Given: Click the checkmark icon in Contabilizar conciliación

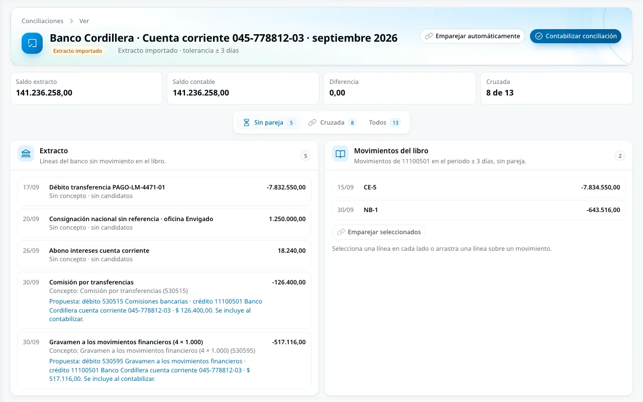Looking at the screenshot, I should 539,36.
